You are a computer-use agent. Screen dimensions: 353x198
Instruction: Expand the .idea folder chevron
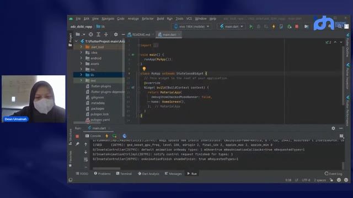81,53
